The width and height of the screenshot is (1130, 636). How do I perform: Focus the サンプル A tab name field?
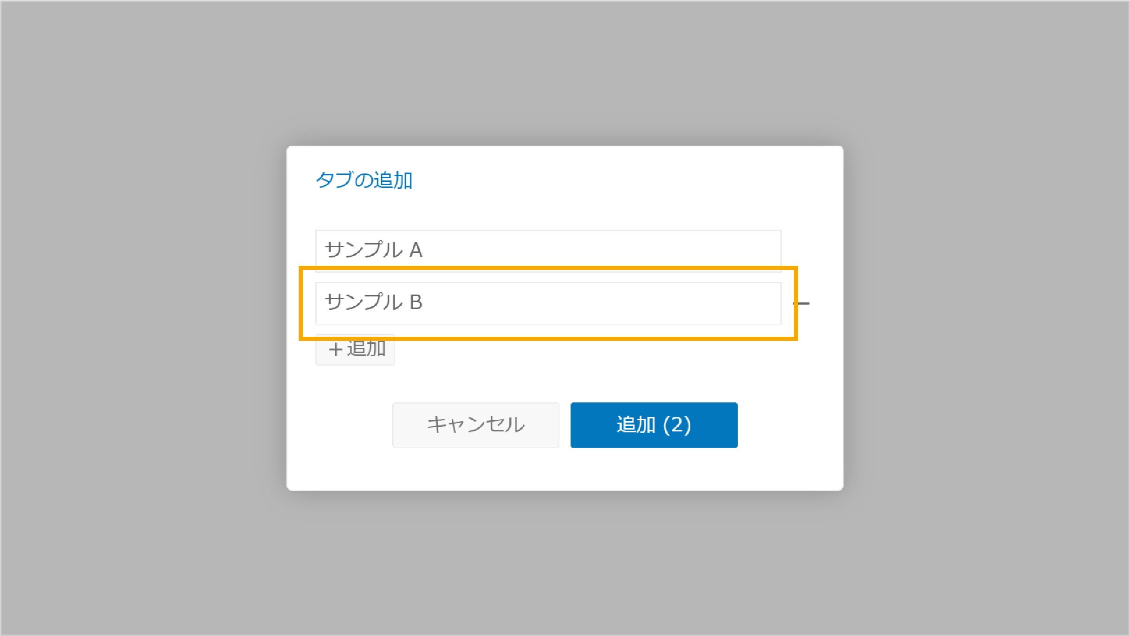click(548, 250)
